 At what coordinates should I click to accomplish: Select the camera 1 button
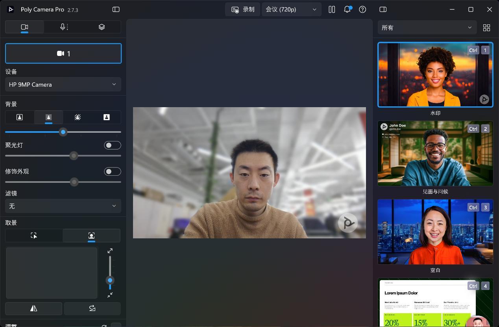pos(63,54)
